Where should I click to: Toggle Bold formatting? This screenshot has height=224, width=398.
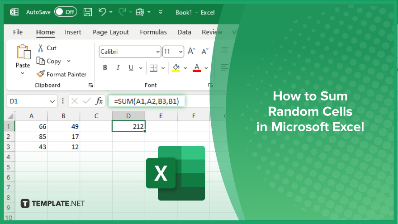[105, 67]
